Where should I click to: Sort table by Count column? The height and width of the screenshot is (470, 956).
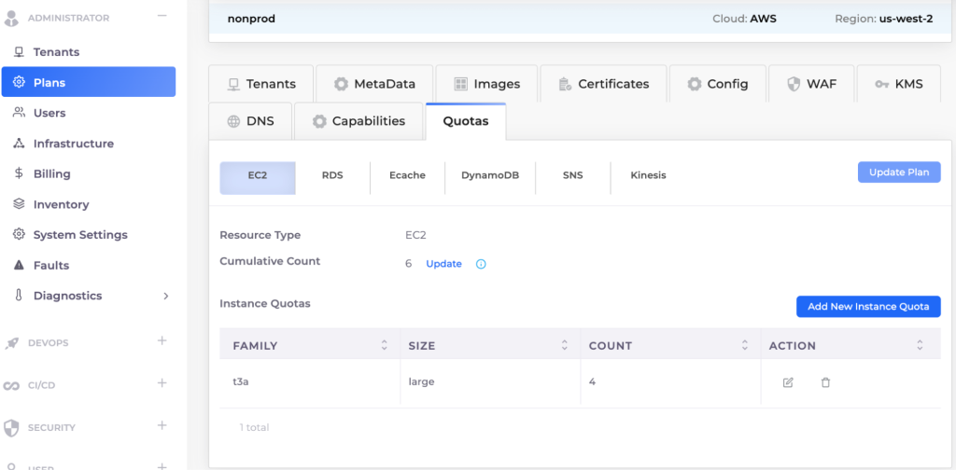pos(744,345)
